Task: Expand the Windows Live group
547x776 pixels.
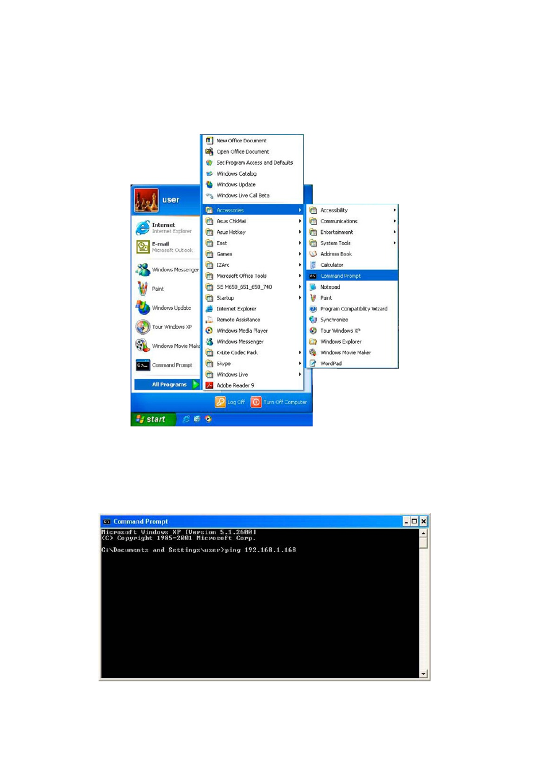Action: pyautogui.click(x=253, y=374)
